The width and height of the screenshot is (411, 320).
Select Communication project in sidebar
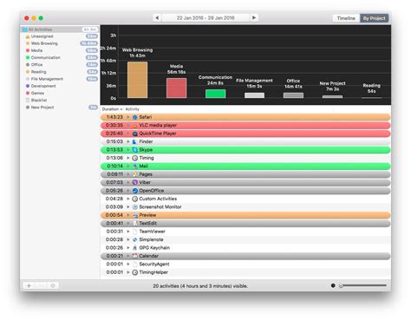tap(60, 57)
